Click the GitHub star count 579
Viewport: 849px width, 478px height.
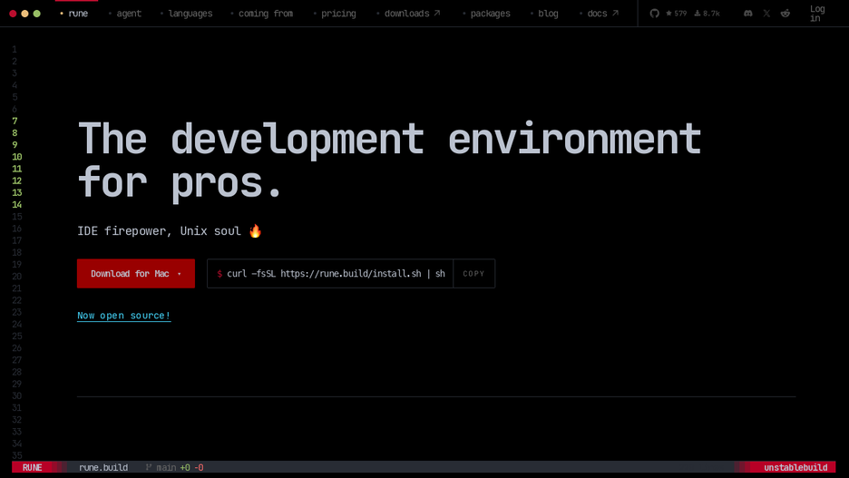[x=677, y=14]
